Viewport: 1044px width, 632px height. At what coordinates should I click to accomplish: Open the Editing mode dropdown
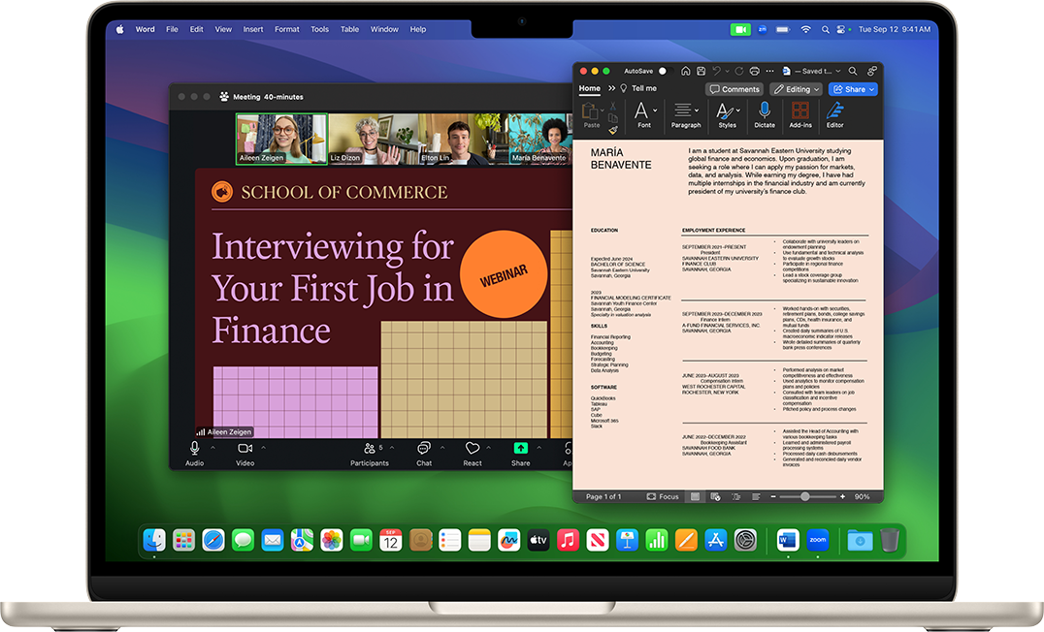pyautogui.click(x=797, y=89)
